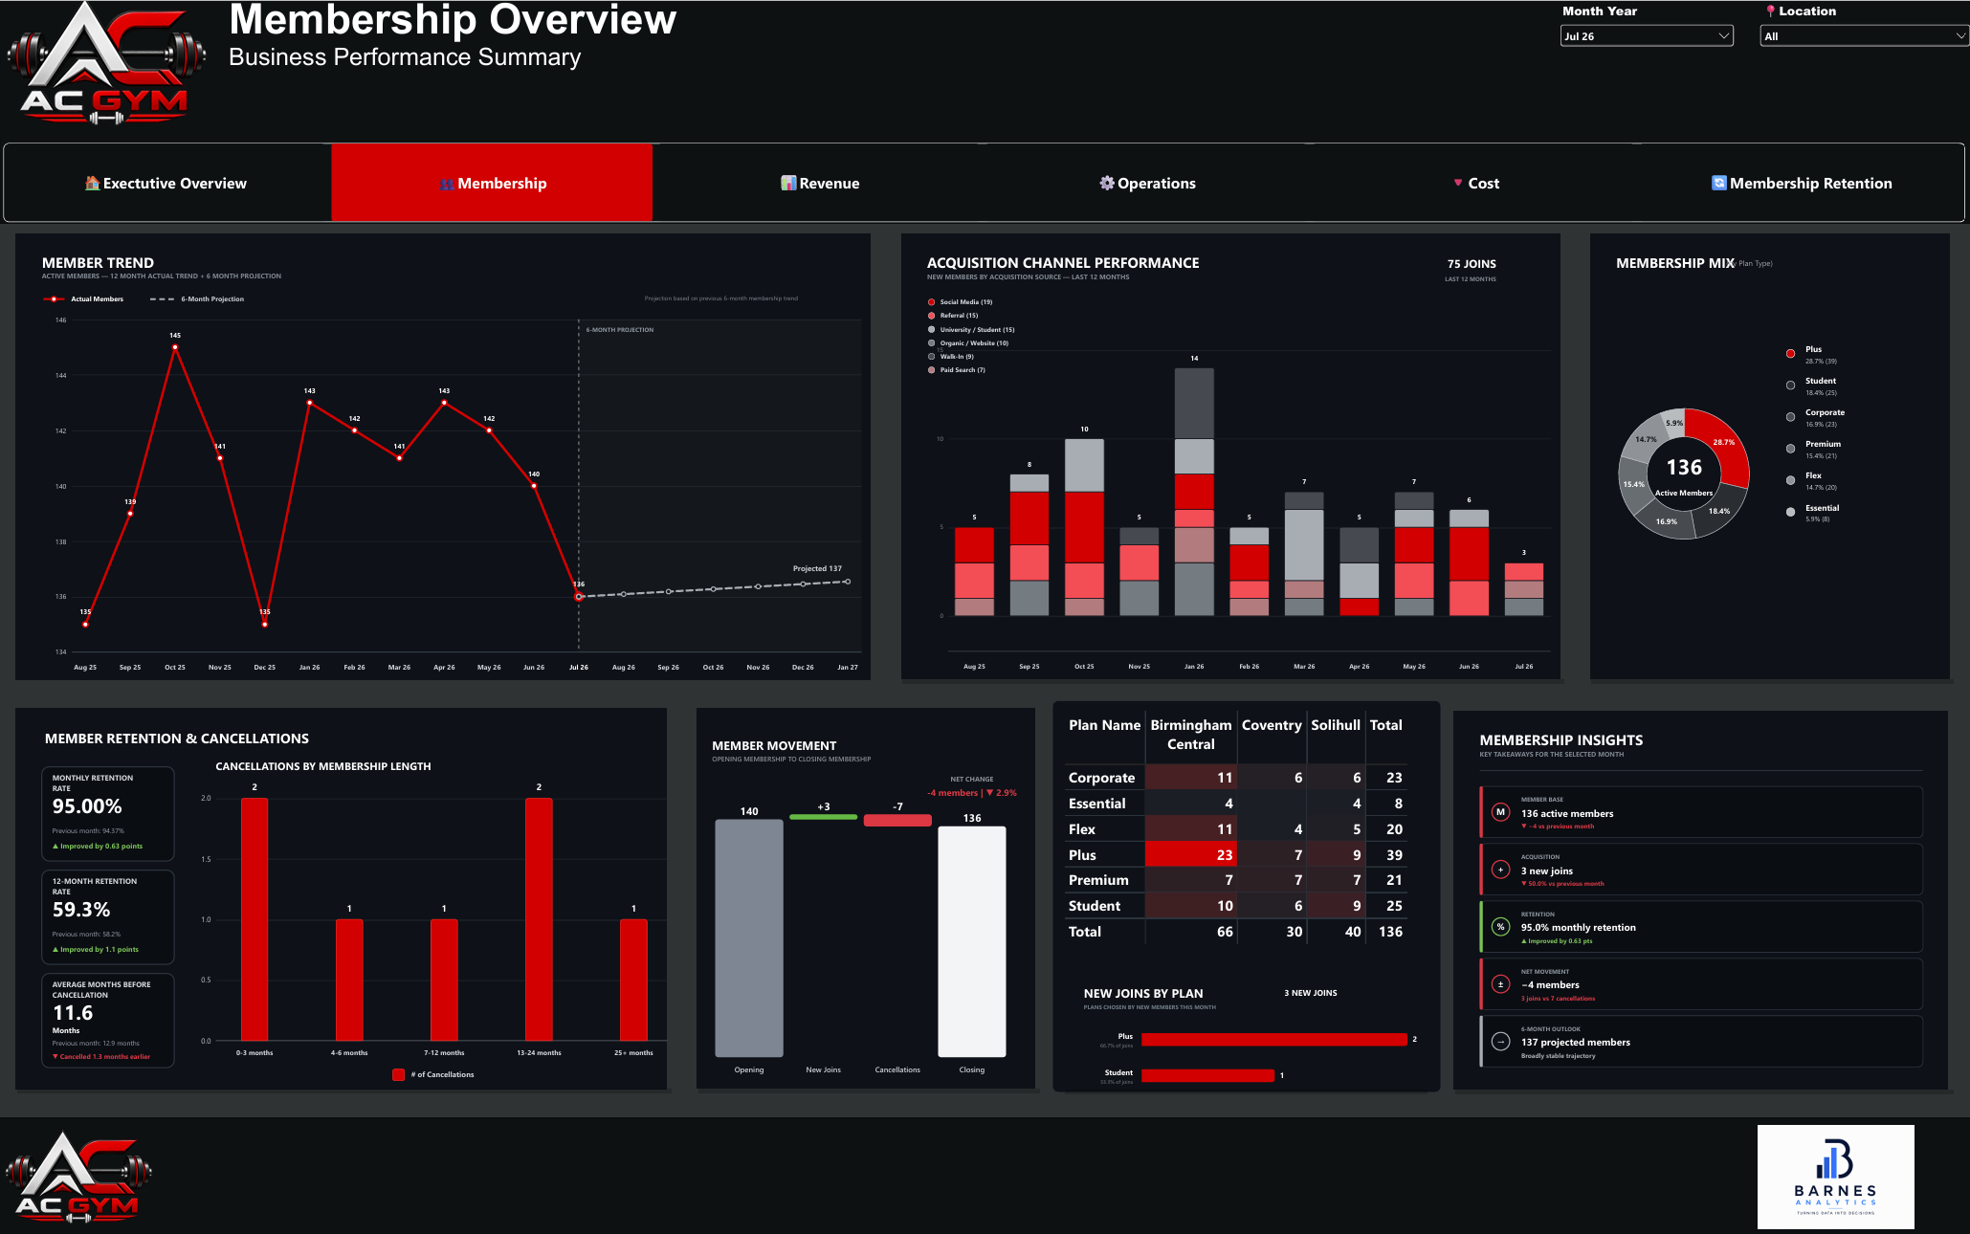This screenshot has height=1234, width=1970.
Task: Click the Month Year dropdown chevron
Action: (1723, 36)
